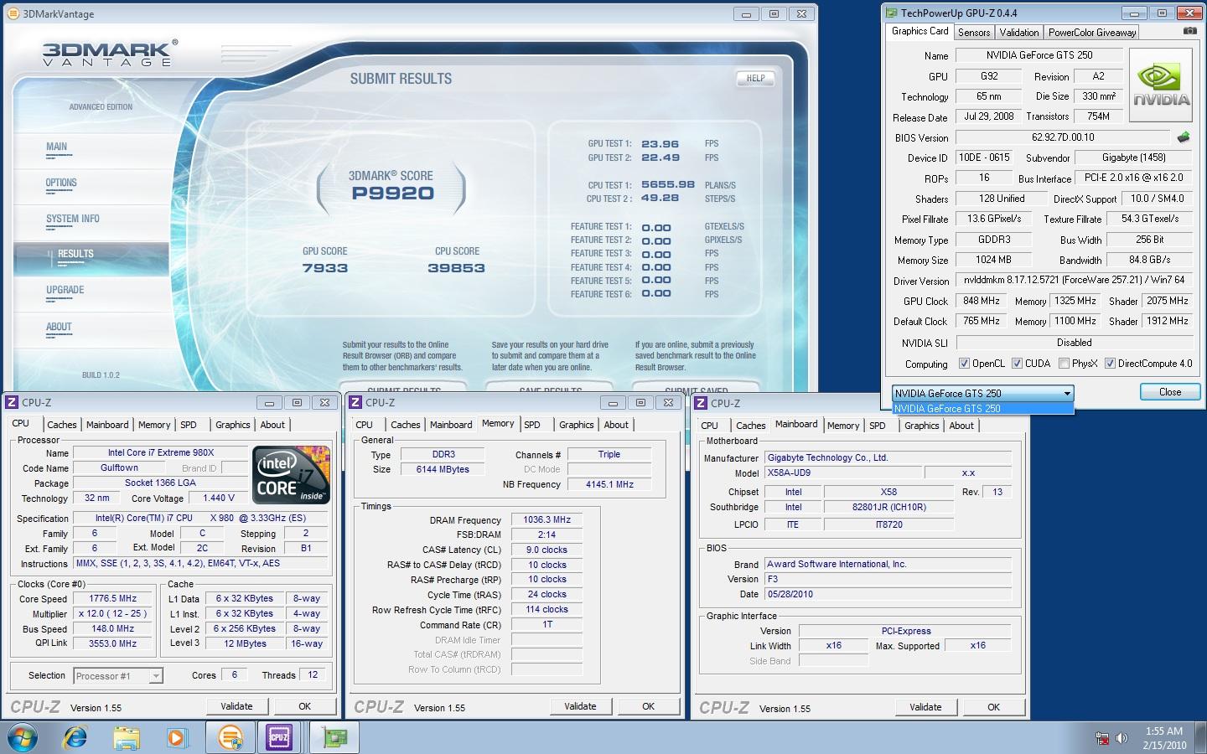
Task: Launch Internet Explorer from the taskbar
Action: pos(75,737)
